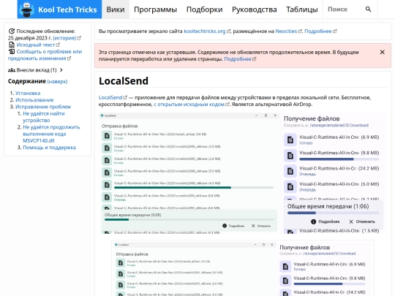
Task: Click the file icon beside the 5.0 MB item in the first screenshot
Action: (x=290, y=187)
